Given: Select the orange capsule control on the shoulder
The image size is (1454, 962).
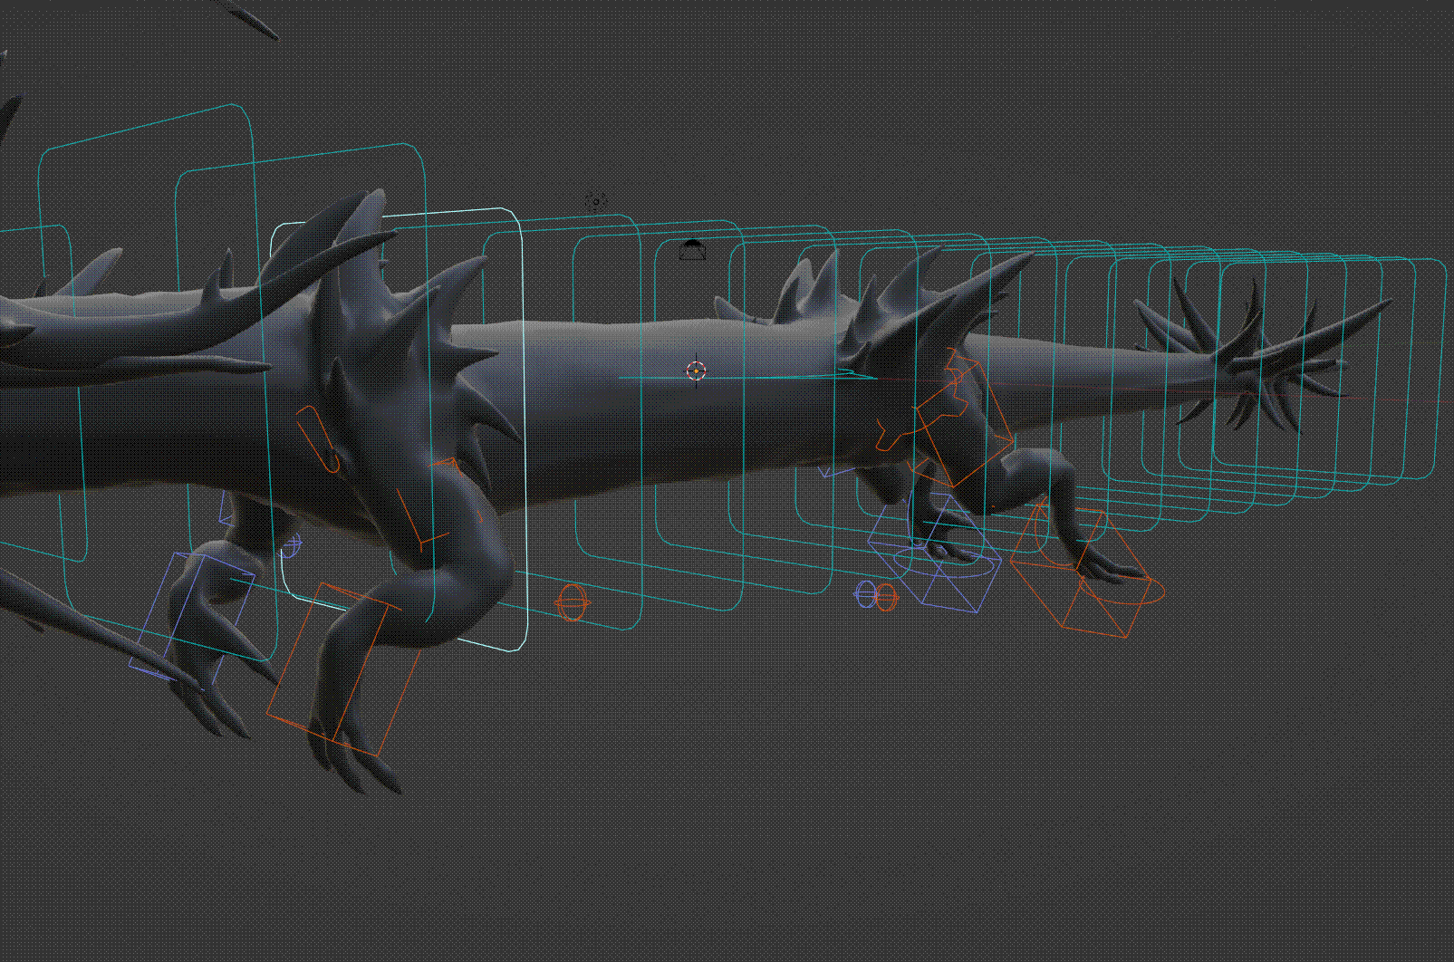Looking at the screenshot, I should click(x=319, y=438).
